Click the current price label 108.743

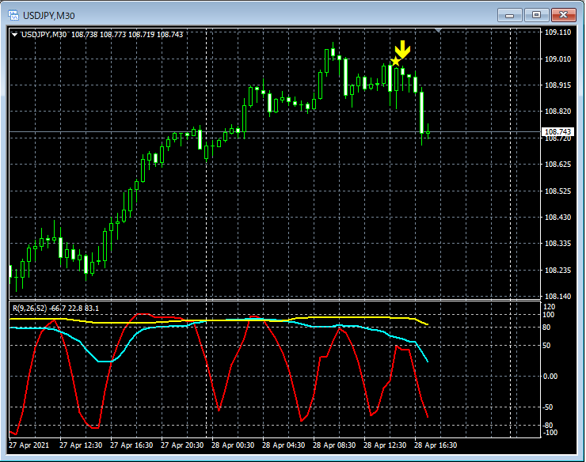pos(557,132)
